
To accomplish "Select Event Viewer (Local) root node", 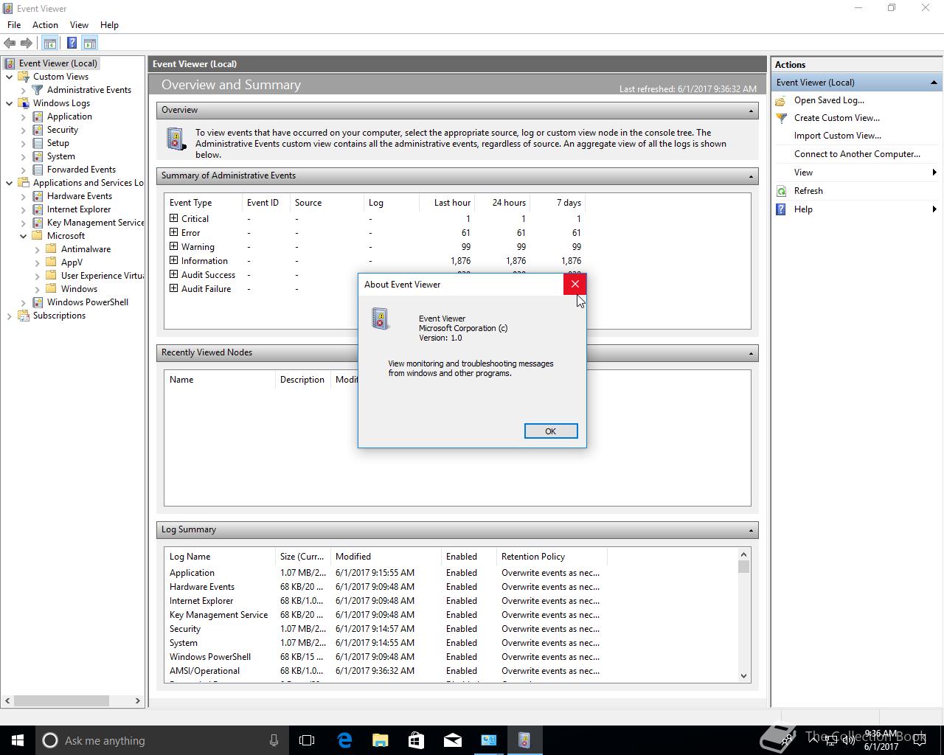I will tap(58, 63).
